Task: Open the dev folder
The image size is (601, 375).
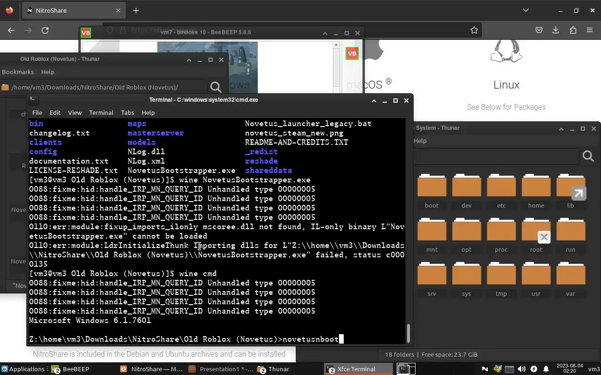Action: pos(466,191)
